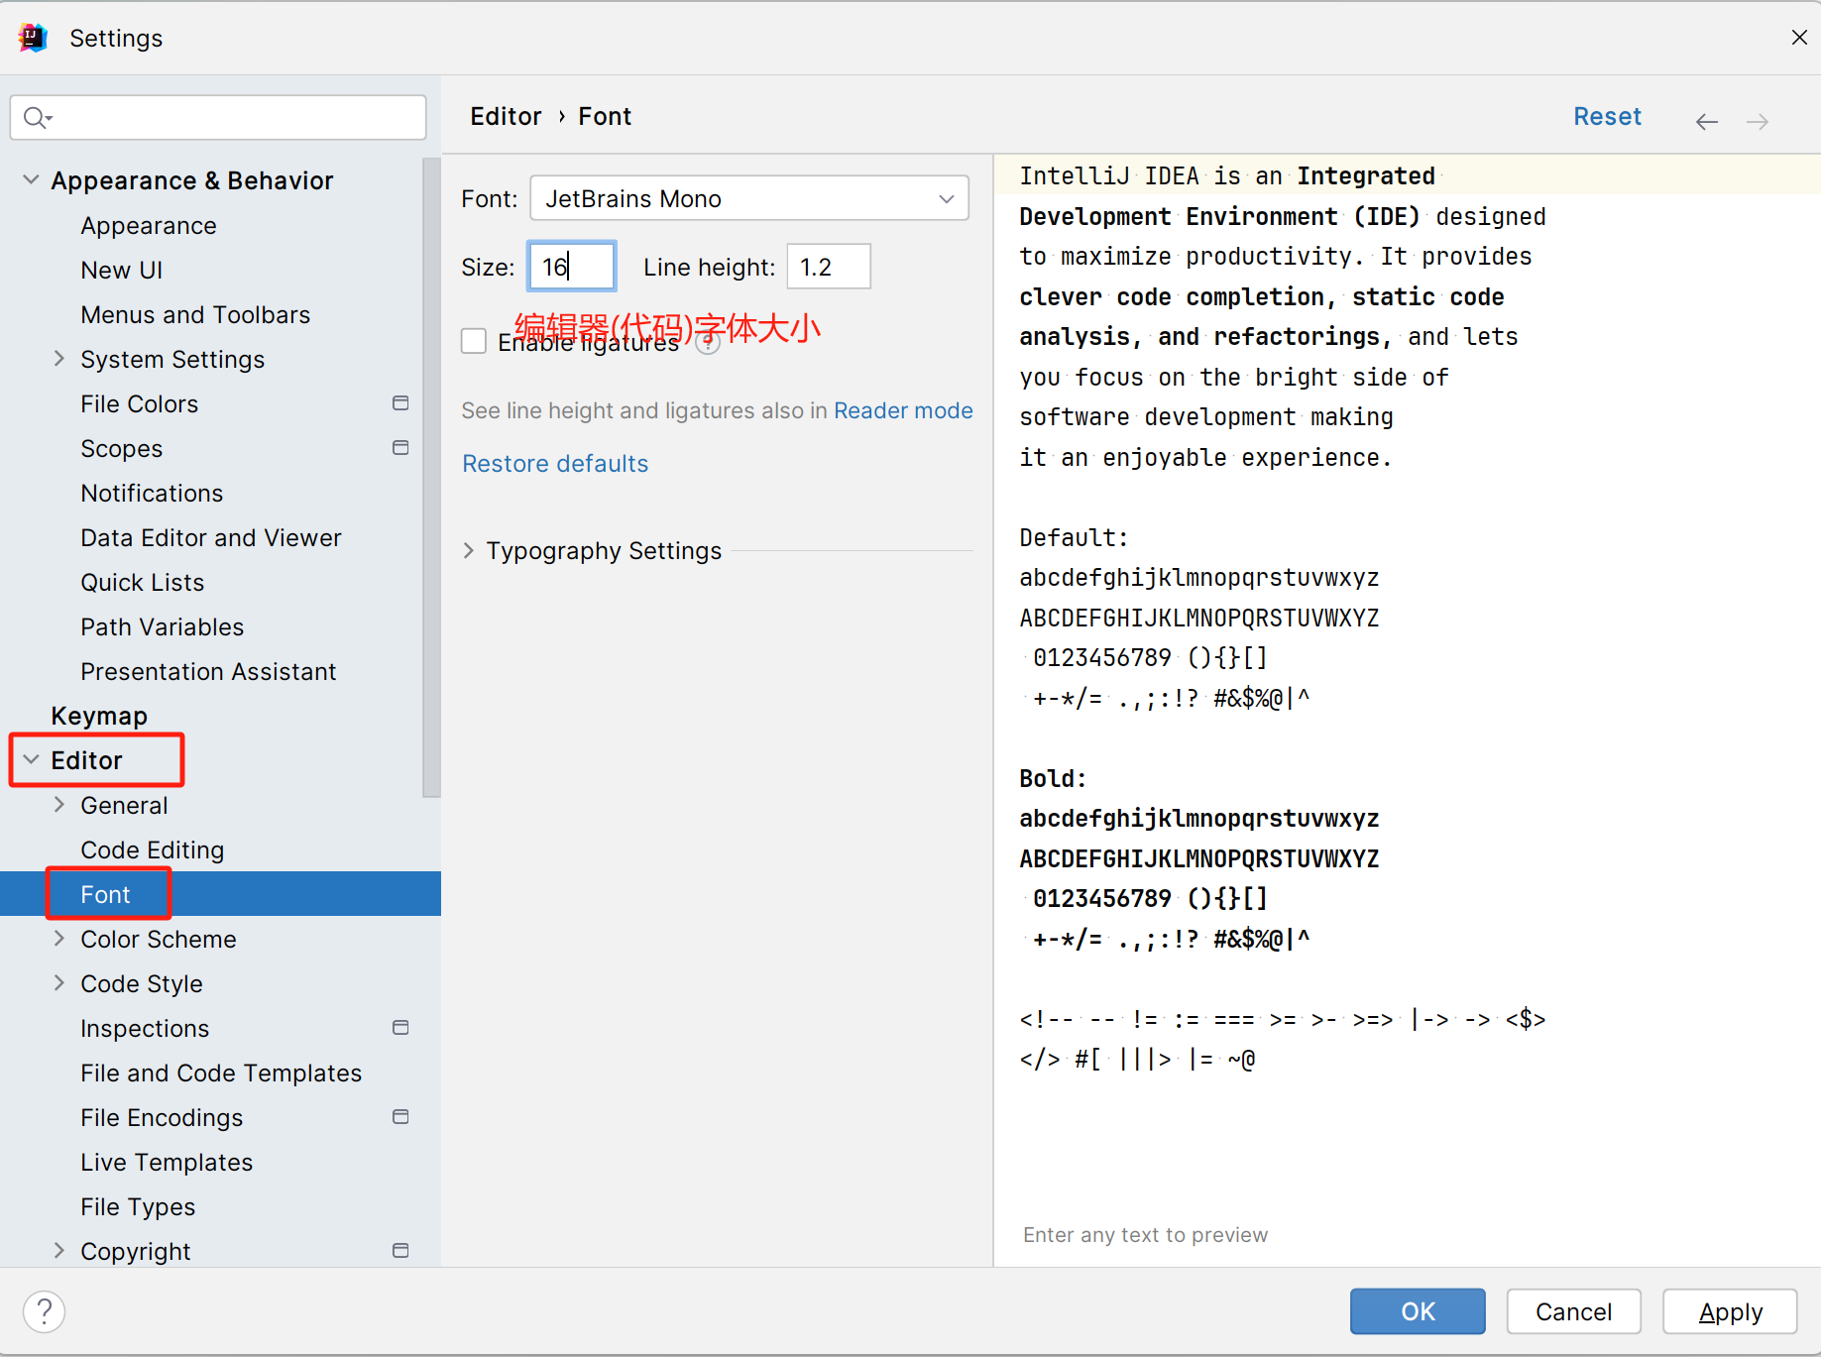Click Copyright project-level icon

point(400,1251)
